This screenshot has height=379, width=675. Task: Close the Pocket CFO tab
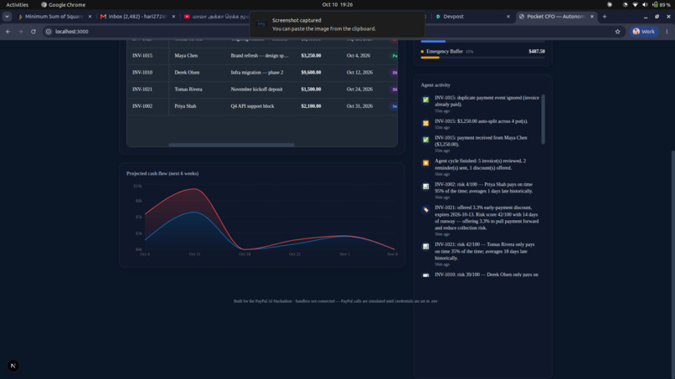point(592,17)
